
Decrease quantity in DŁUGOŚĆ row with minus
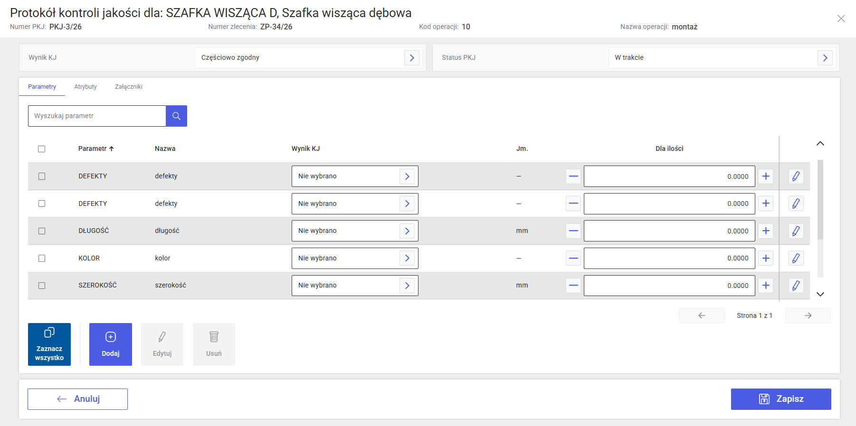(x=573, y=231)
